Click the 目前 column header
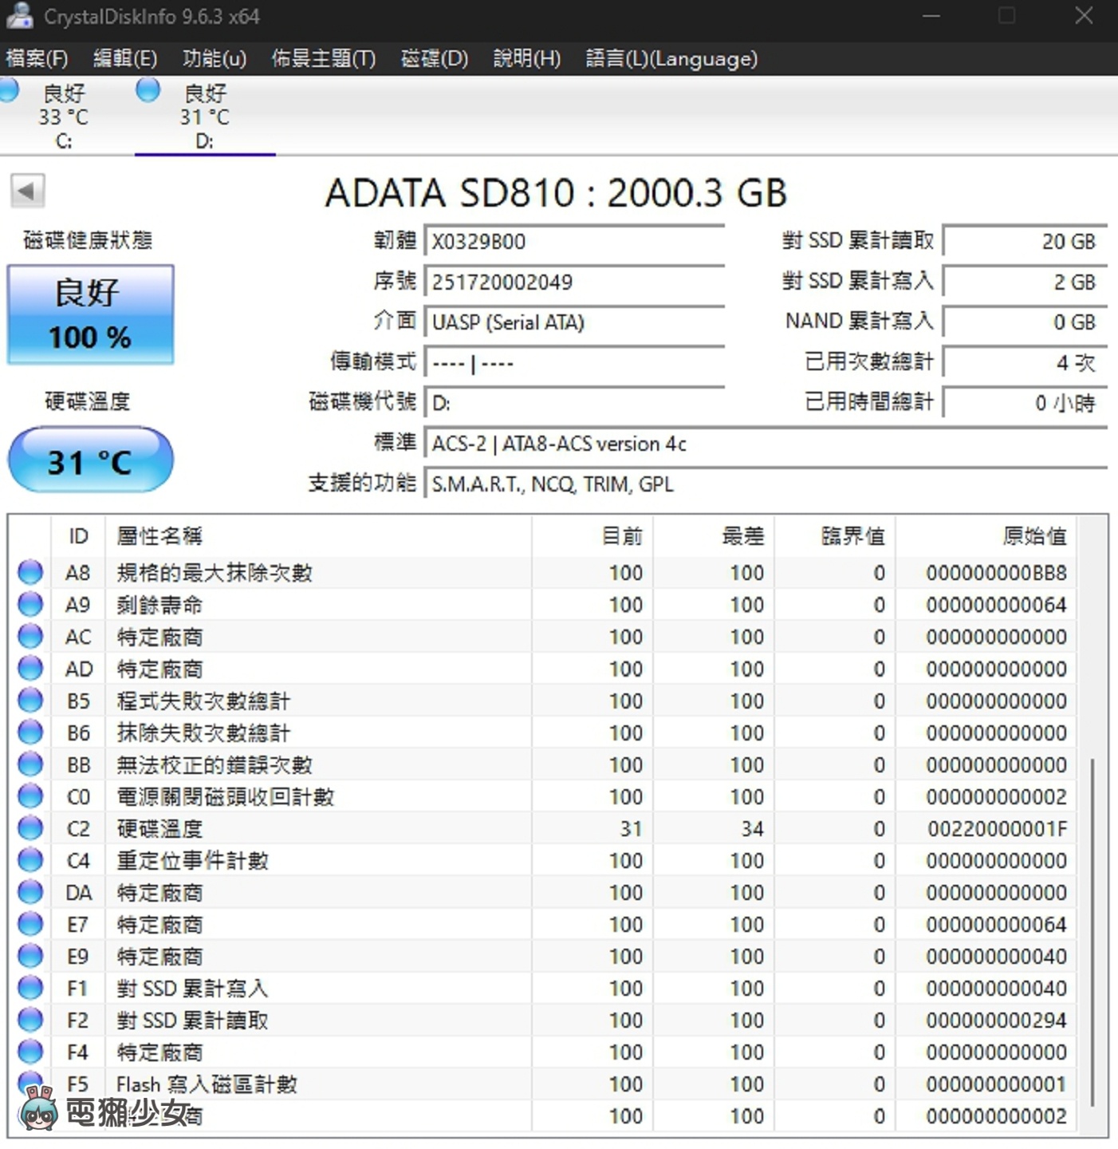 click(592, 536)
